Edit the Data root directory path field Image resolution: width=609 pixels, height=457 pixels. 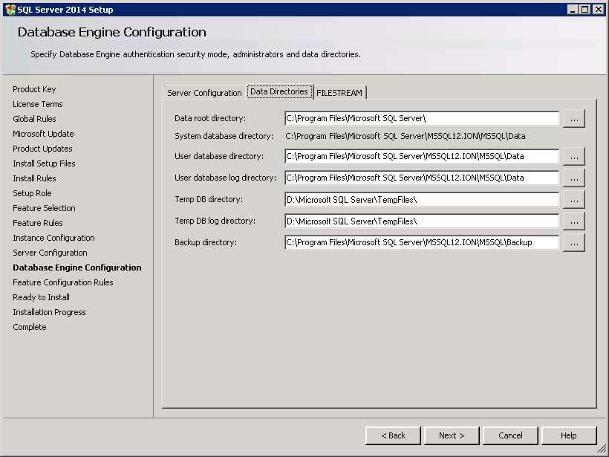pyautogui.click(x=422, y=119)
